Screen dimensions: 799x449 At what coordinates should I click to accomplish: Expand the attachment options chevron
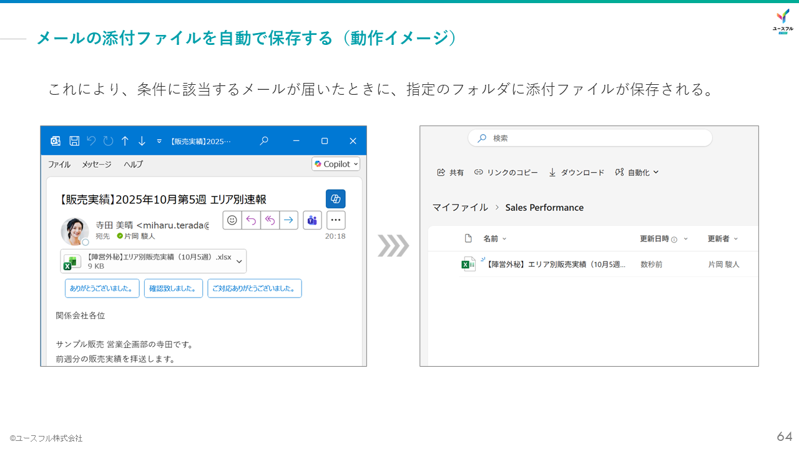239,261
